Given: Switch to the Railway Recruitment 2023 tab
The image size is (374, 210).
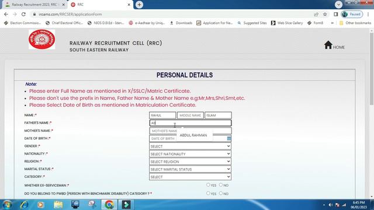Looking at the screenshot, I should coord(34,5).
